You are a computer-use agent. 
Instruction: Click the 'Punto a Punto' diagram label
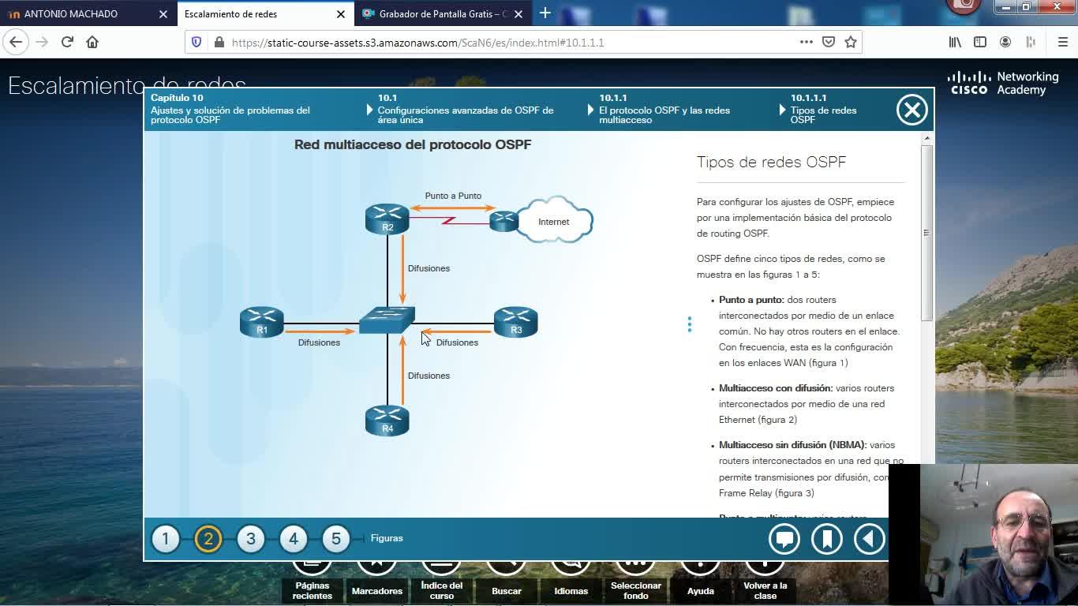(453, 196)
